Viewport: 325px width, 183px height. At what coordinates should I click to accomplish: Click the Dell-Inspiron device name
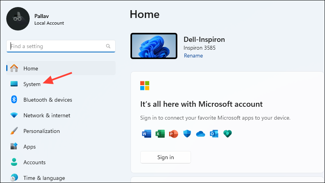click(204, 39)
